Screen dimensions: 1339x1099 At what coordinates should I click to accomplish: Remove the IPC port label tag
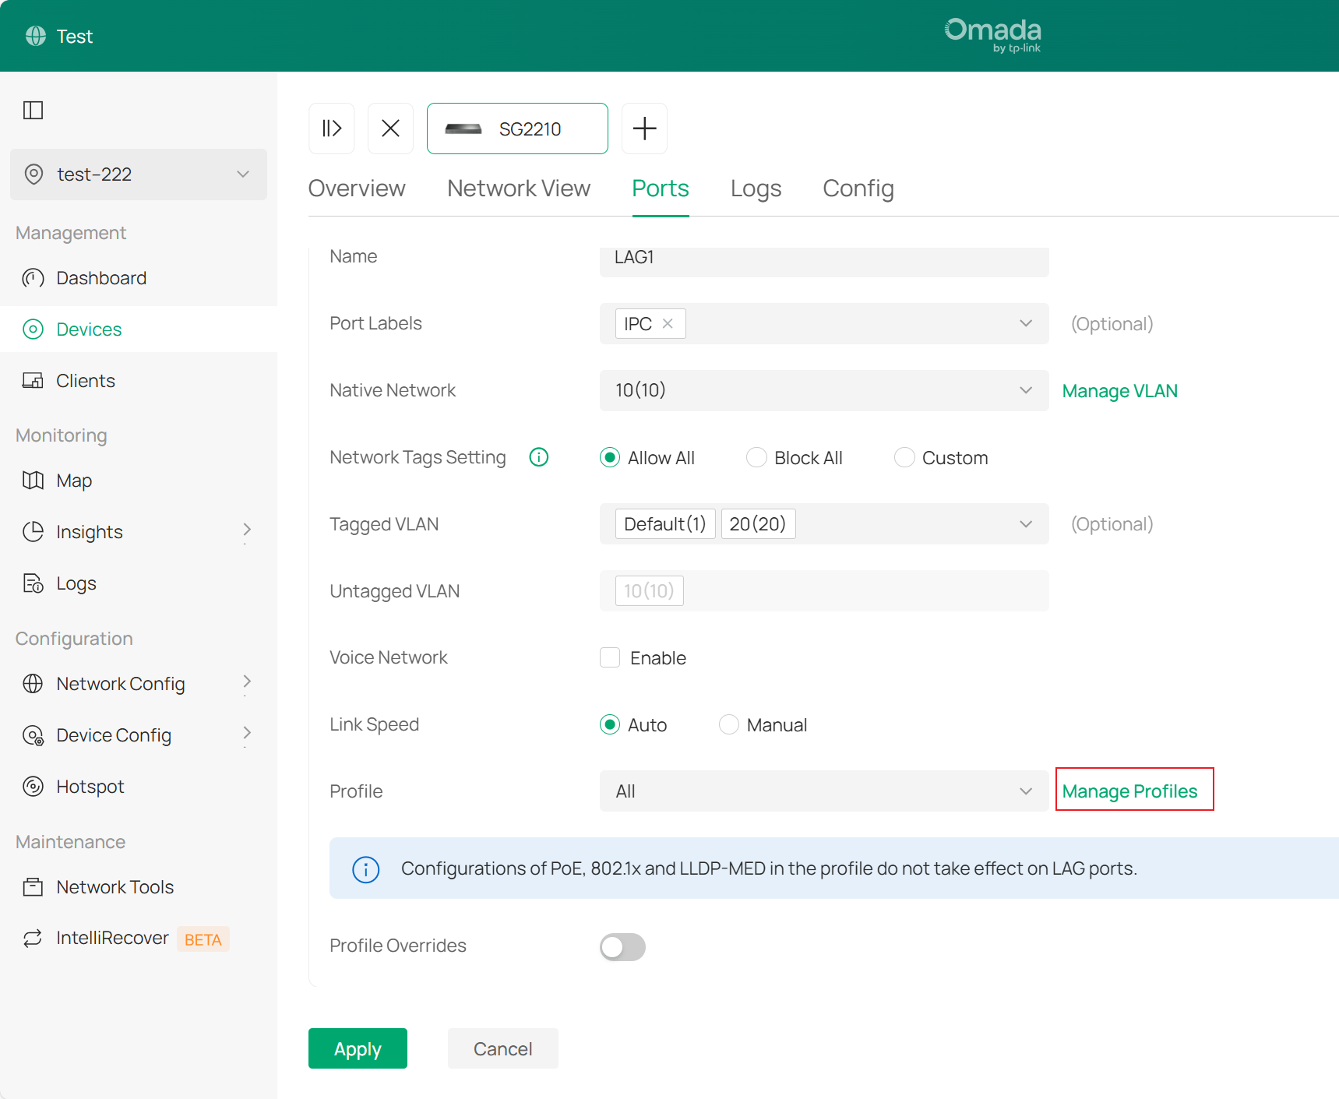pyautogui.click(x=668, y=323)
